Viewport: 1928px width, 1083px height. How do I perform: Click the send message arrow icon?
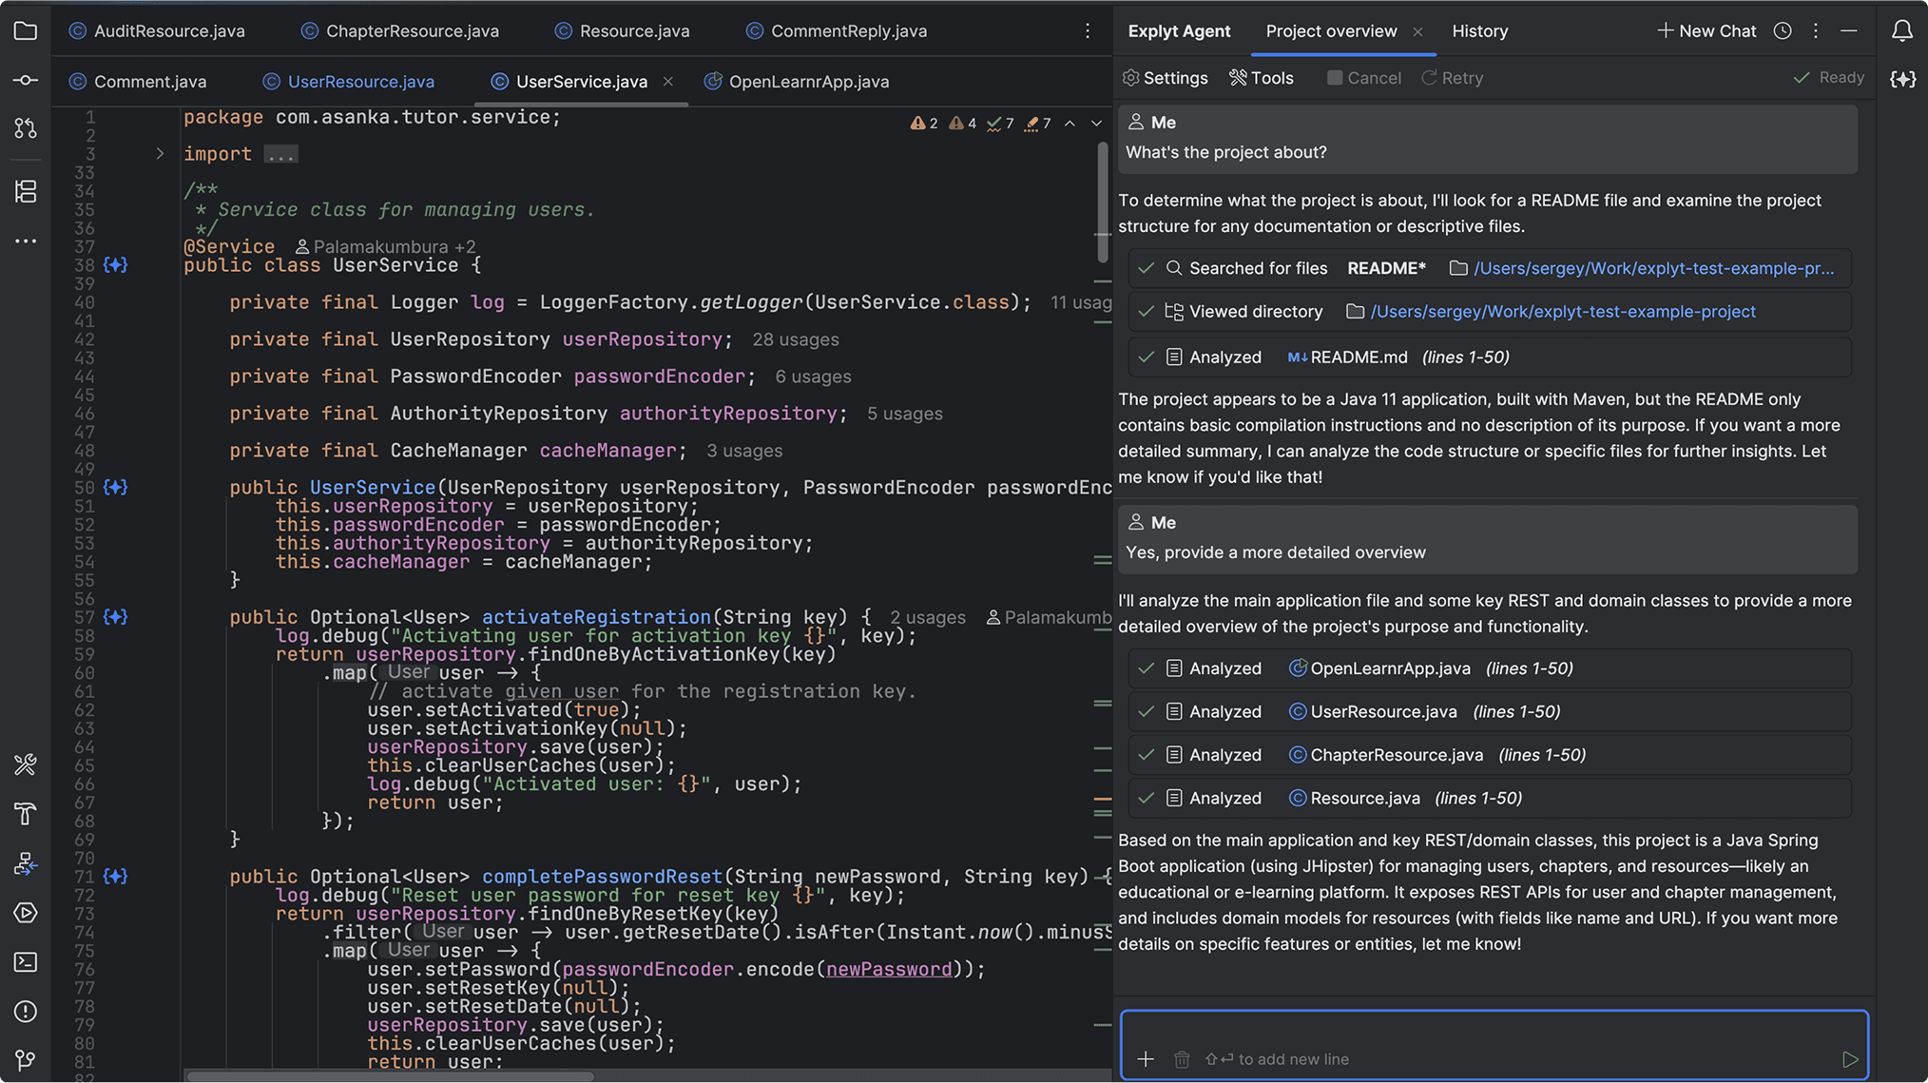coord(1849,1058)
